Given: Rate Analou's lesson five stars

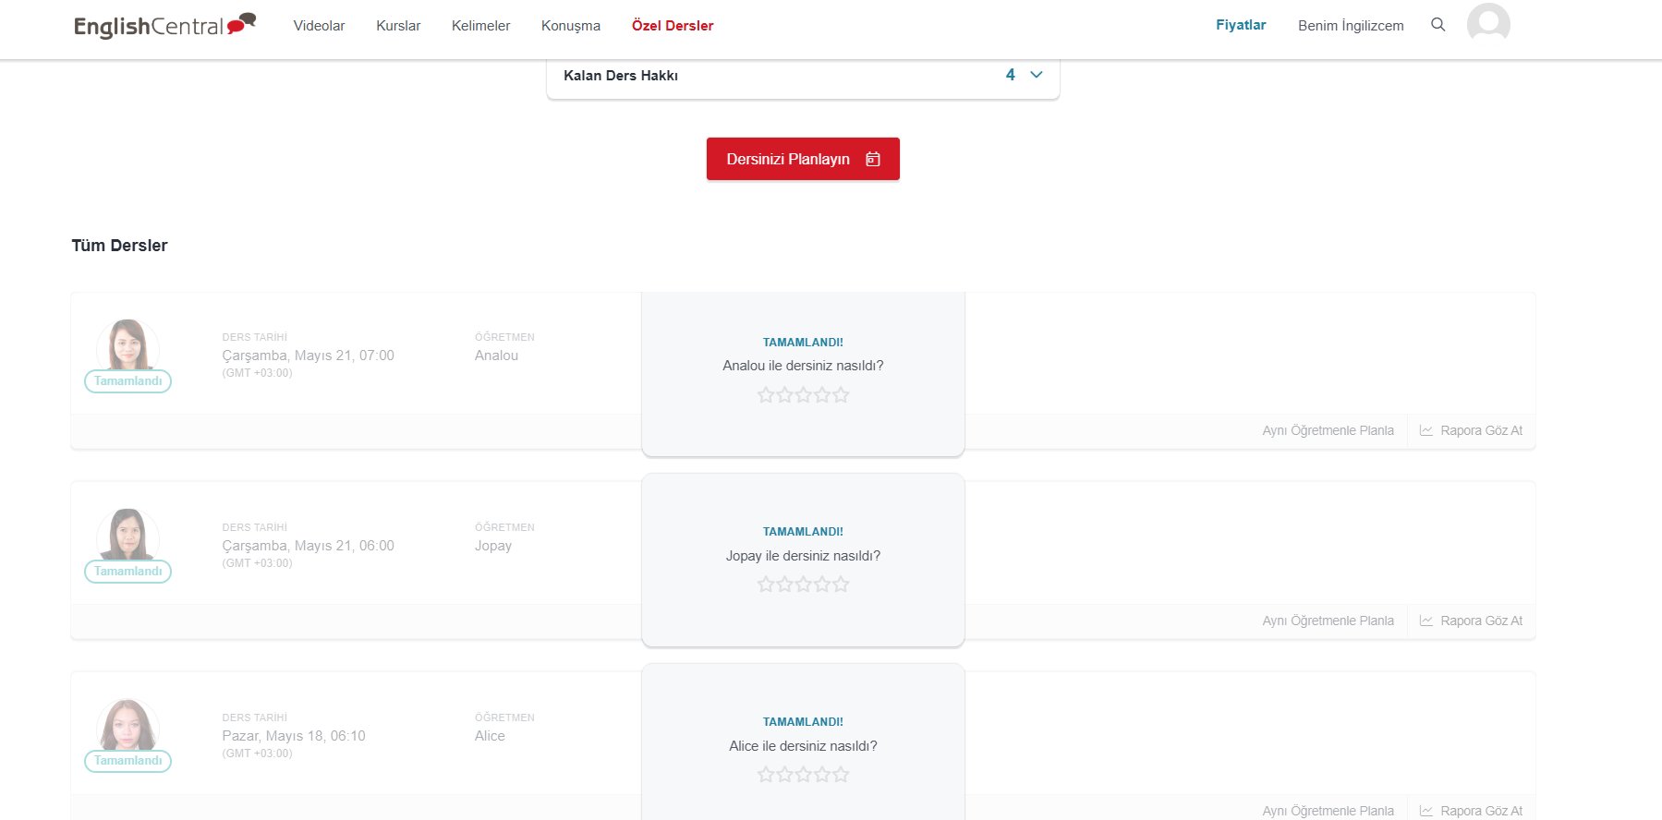Looking at the screenshot, I should tap(841, 395).
